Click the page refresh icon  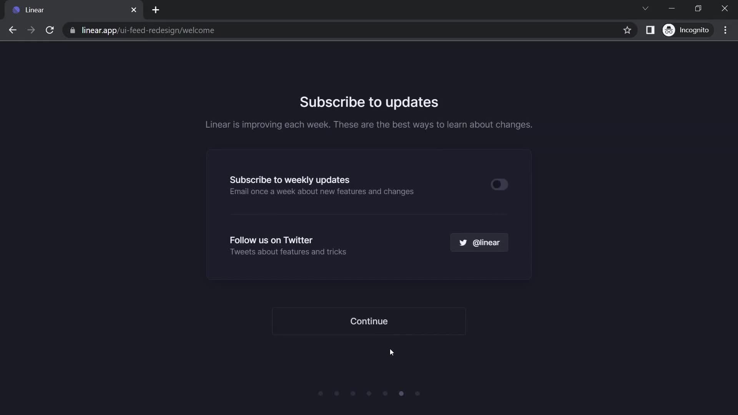pos(50,30)
